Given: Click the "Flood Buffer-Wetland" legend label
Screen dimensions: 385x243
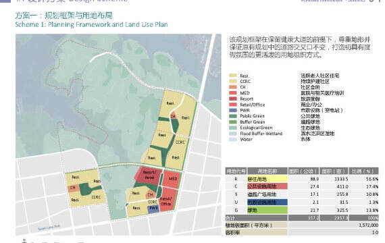Looking at the screenshot, I should click(261, 134).
